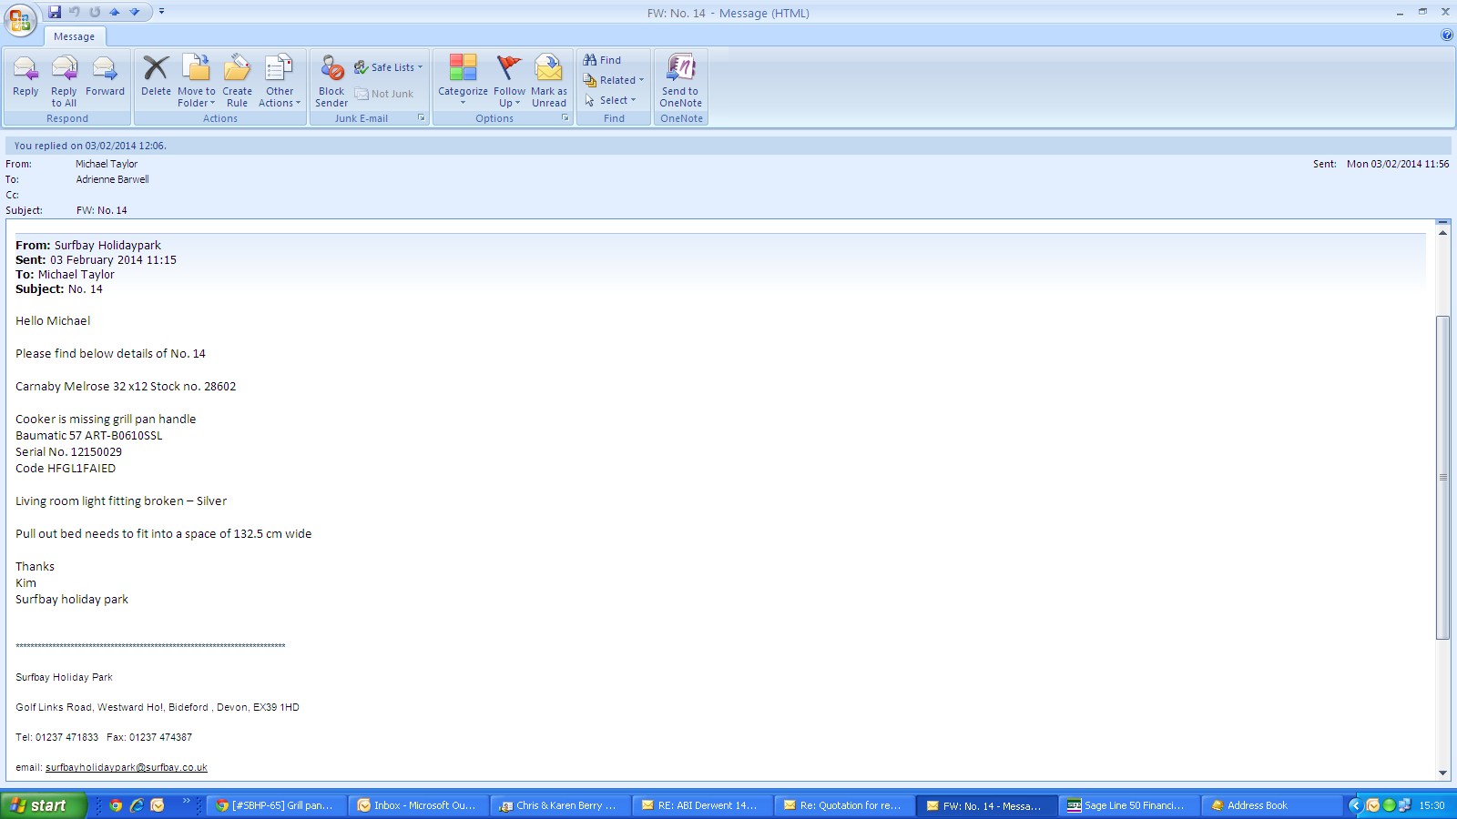Open the Related dropdown
The image size is (1457, 819).
click(x=614, y=80)
